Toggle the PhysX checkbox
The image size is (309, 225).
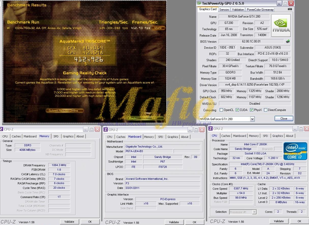[x=251, y=110]
